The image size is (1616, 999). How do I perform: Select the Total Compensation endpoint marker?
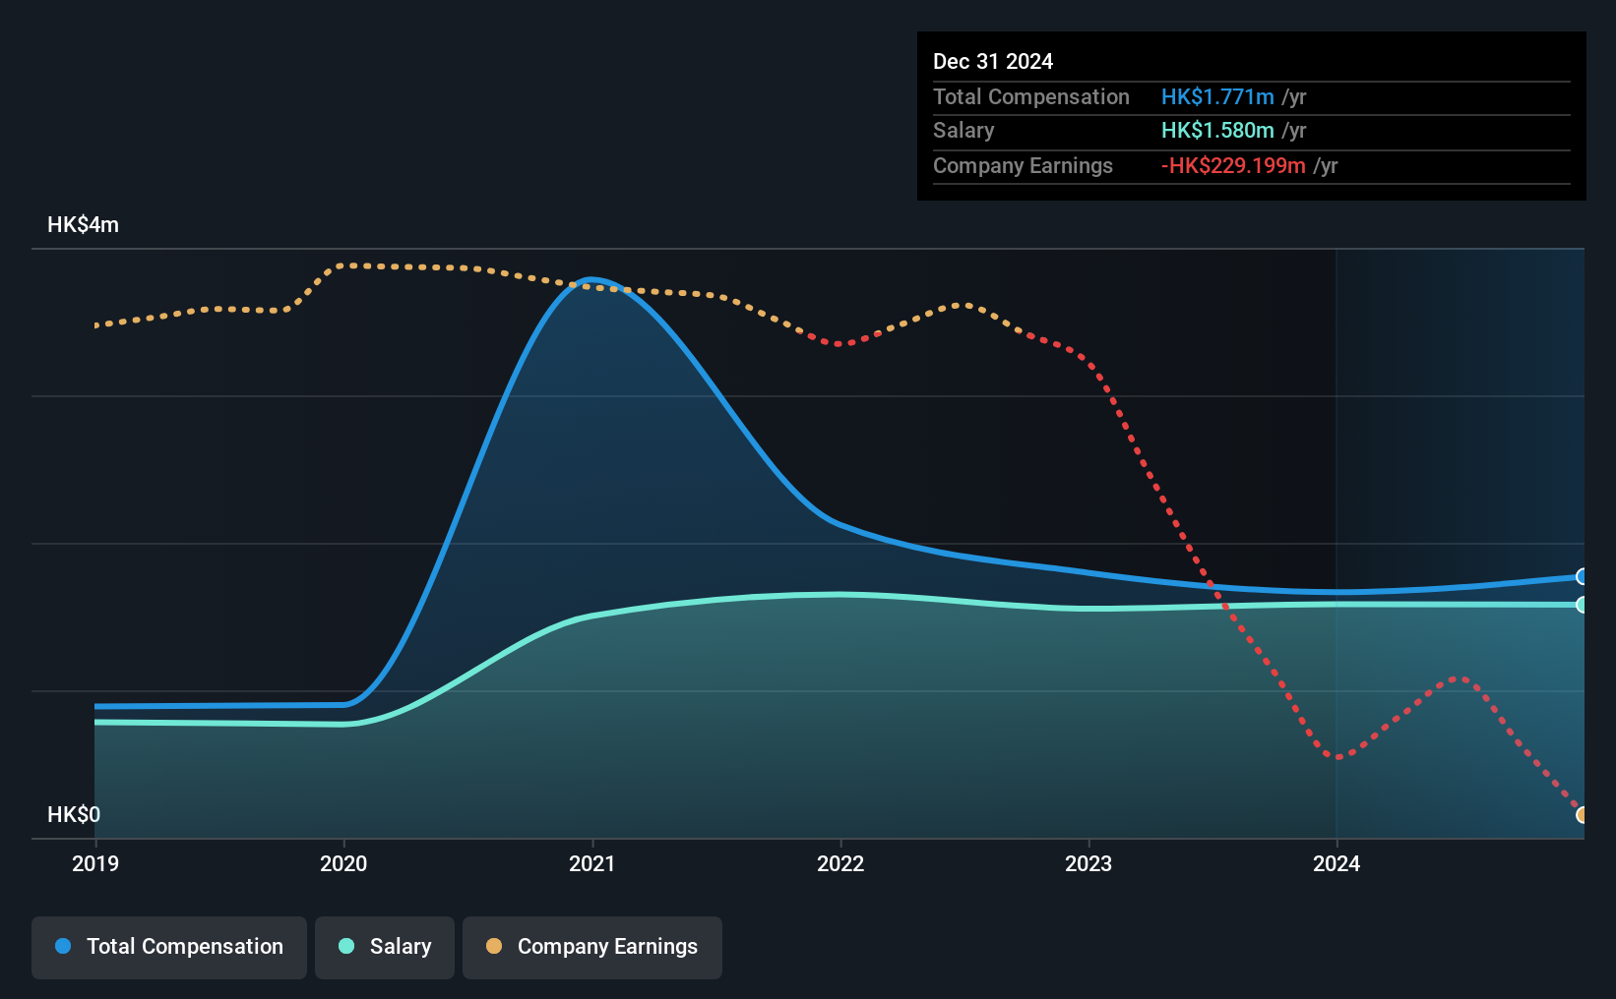1582,576
